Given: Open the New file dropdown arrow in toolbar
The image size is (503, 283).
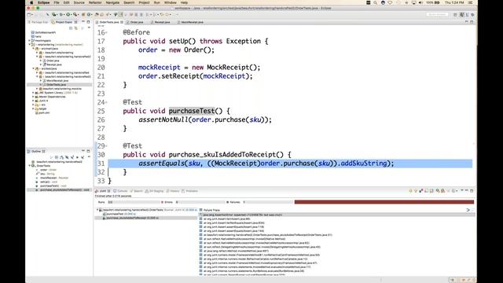Looking at the screenshot, I should 32,14.
